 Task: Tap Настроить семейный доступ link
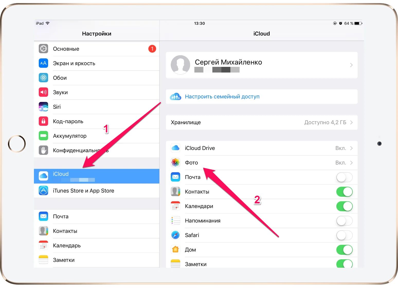[222, 97]
